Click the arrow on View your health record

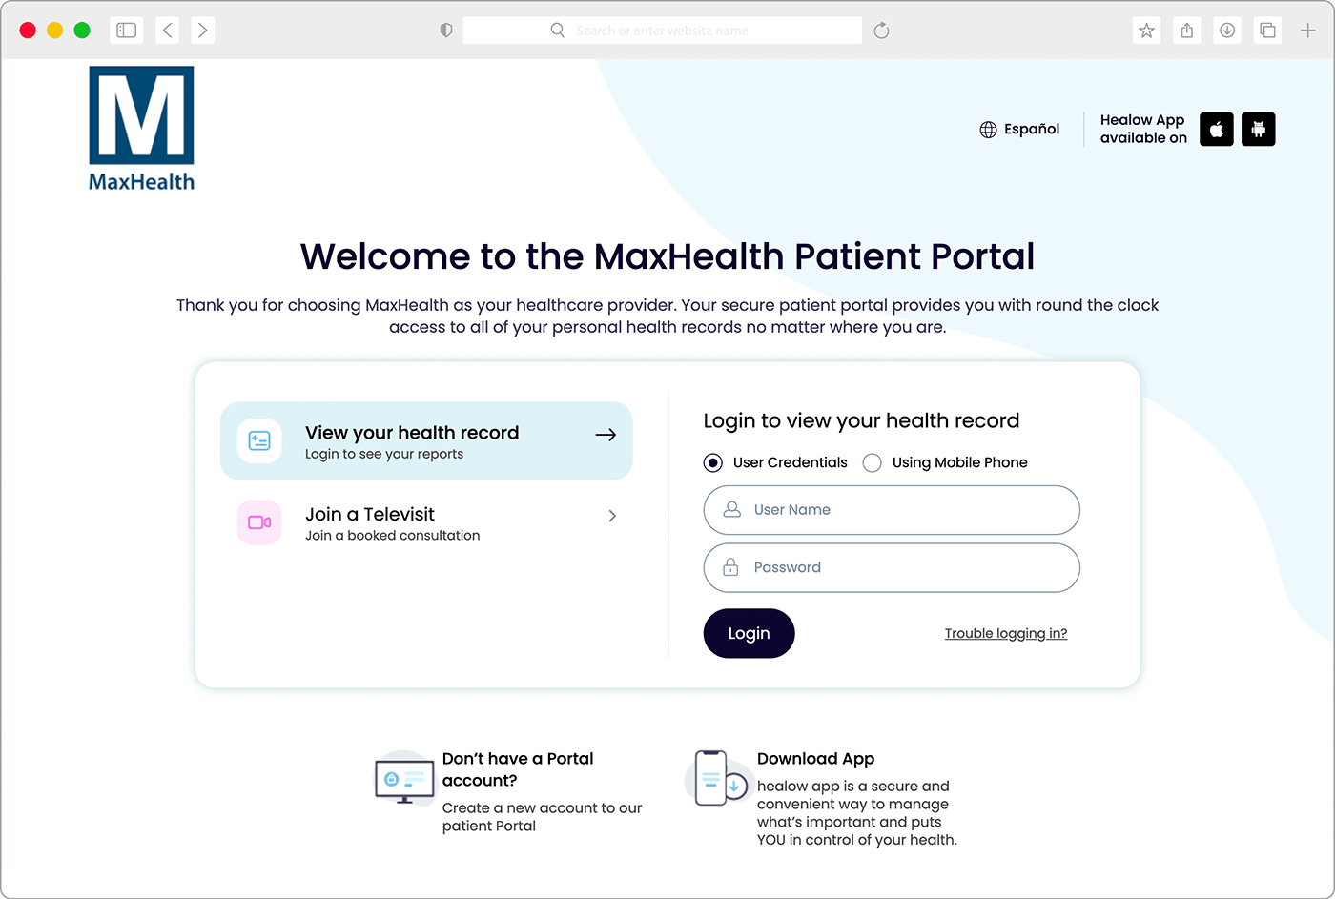click(606, 435)
